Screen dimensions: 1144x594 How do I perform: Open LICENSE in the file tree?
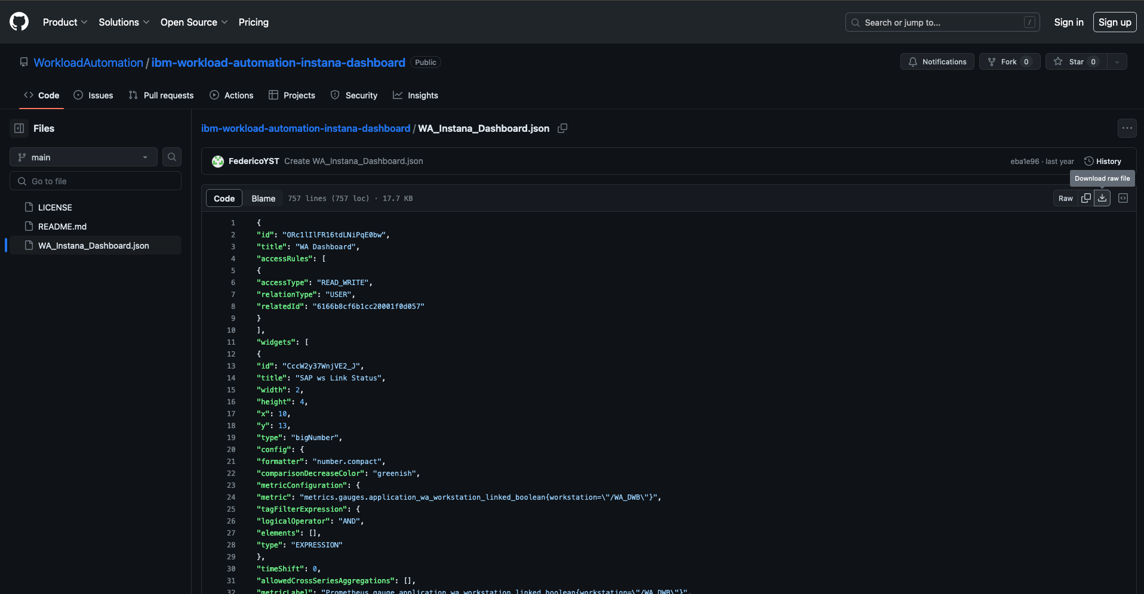tap(96, 207)
